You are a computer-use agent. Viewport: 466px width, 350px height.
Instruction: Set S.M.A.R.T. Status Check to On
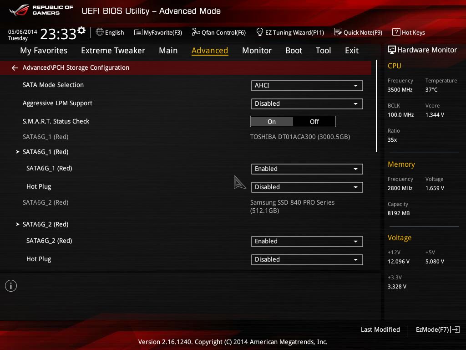(x=272, y=122)
